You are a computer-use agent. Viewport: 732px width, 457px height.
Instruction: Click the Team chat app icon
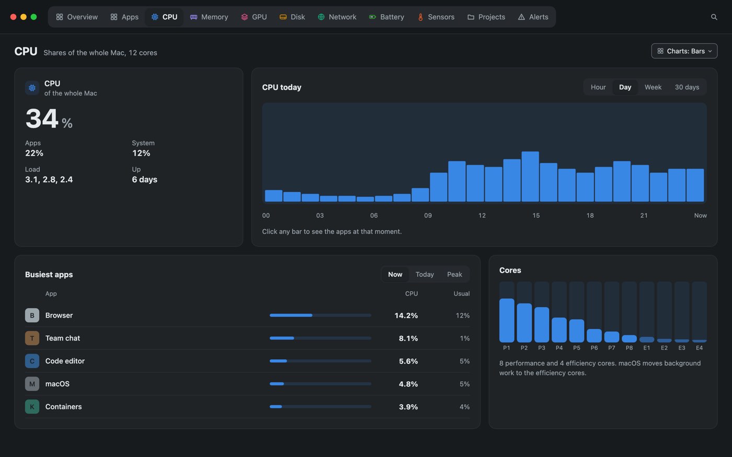[32, 338]
